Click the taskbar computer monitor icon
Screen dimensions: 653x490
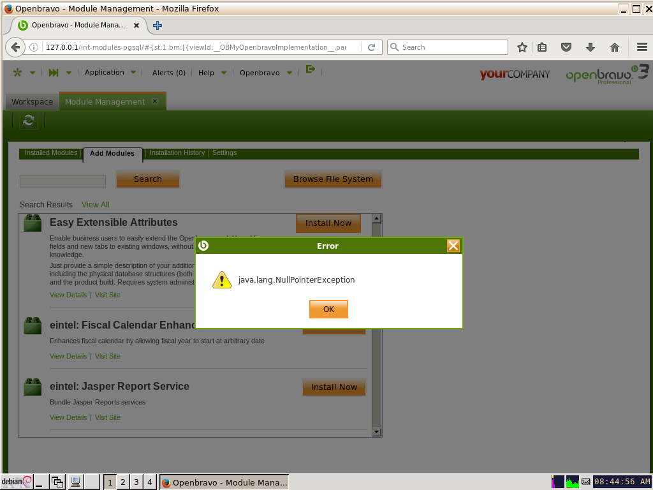point(75,482)
